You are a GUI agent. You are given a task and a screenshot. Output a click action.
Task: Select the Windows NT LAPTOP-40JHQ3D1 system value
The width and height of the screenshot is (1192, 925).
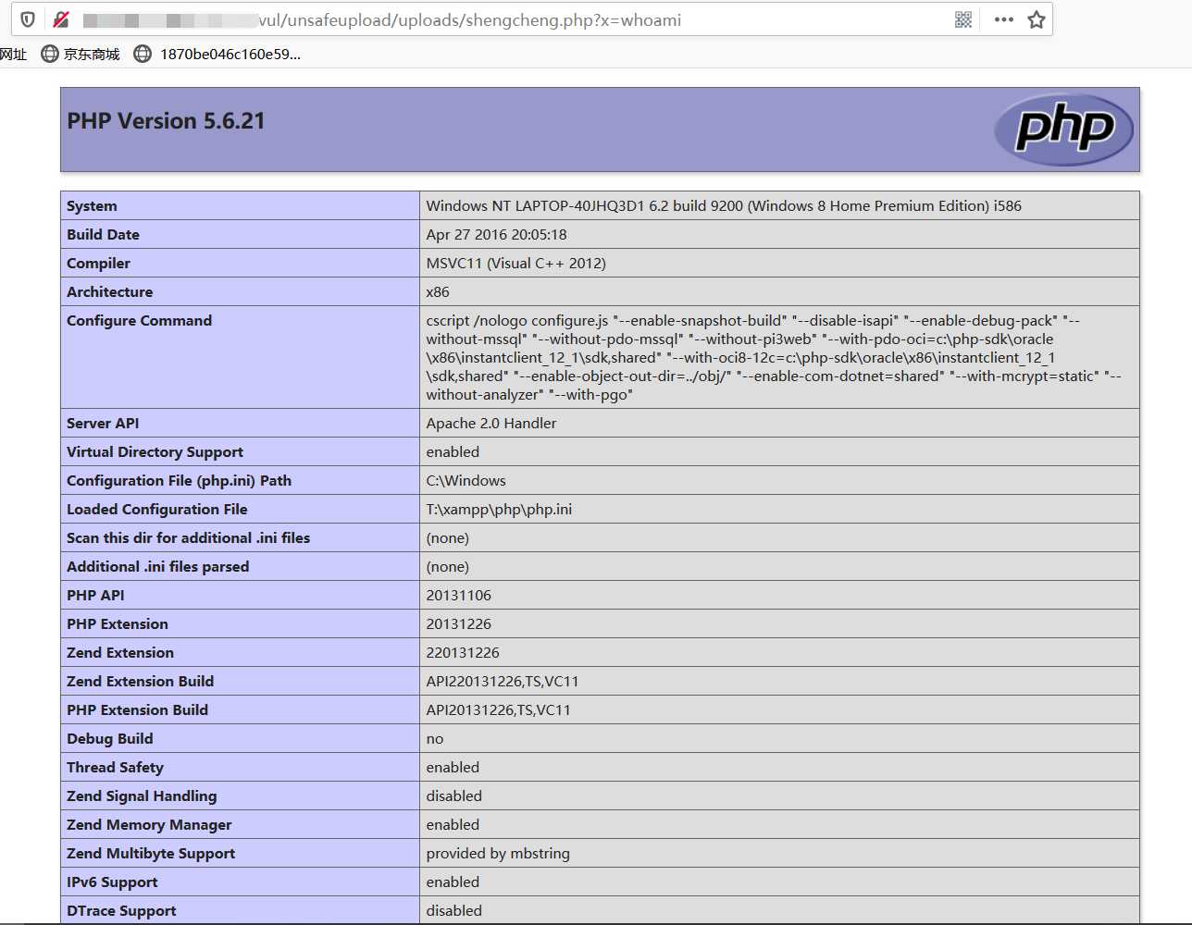pyautogui.click(x=724, y=205)
